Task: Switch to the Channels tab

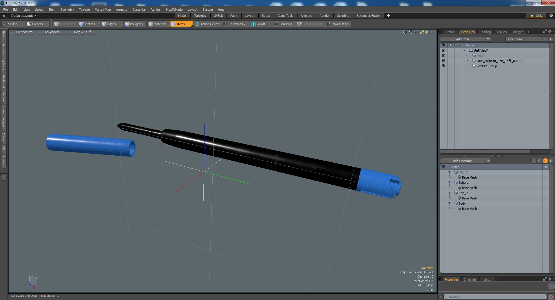Action: pyautogui.click(x=470, y=279)
